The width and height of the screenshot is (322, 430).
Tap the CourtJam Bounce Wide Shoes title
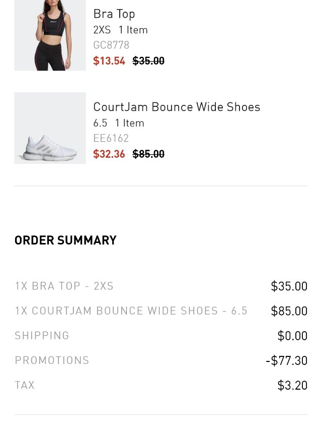[177, 107]
